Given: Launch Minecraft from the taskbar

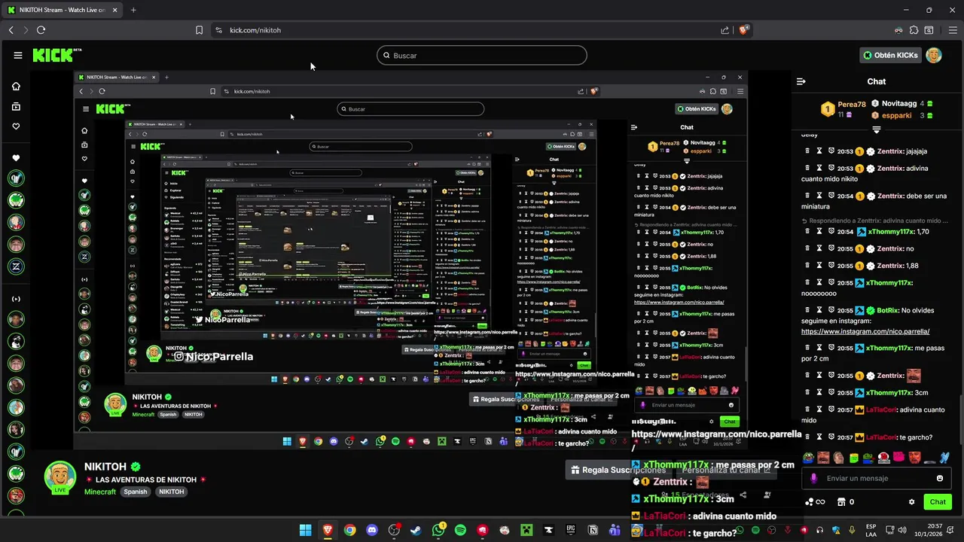Looking at the screenshot, I should pos(526,530).
